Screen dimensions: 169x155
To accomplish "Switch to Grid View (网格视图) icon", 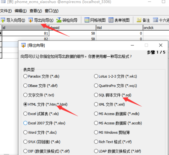I will tap(87, 20).
